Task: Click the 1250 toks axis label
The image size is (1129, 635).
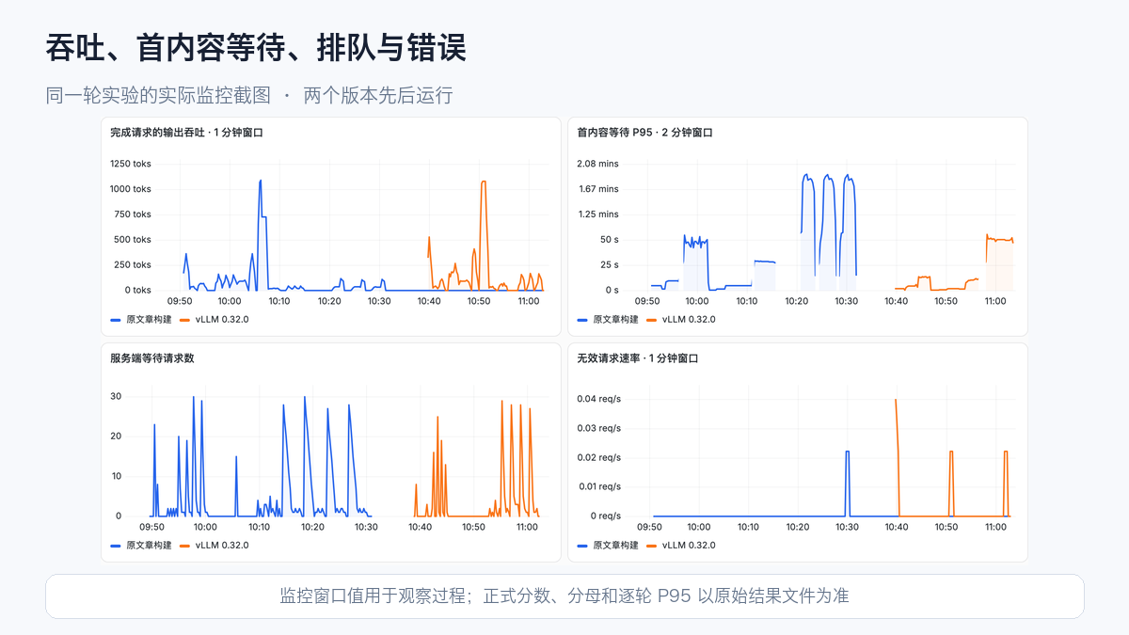Action: (x=131, y=164)
